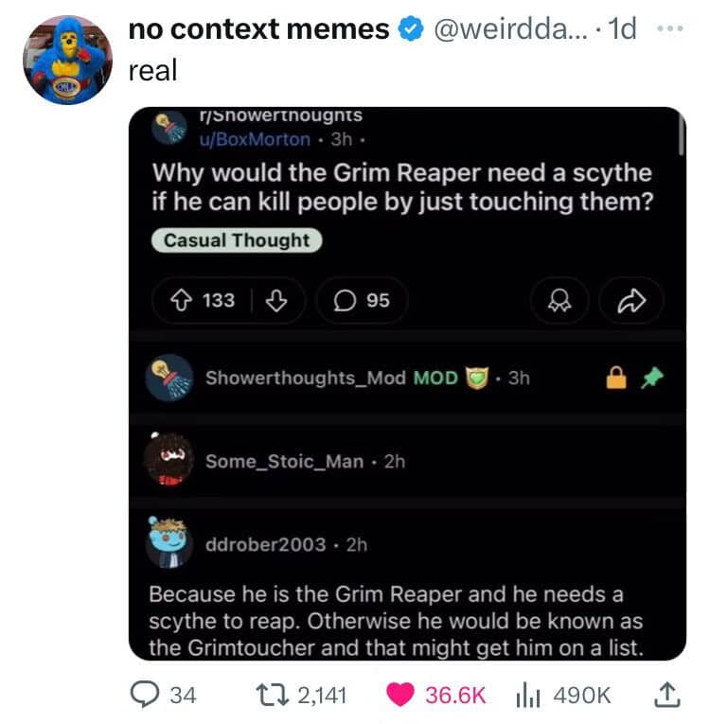710x724 pixels.
Task: Click the no context memes account name
Action: click(258, 30)
